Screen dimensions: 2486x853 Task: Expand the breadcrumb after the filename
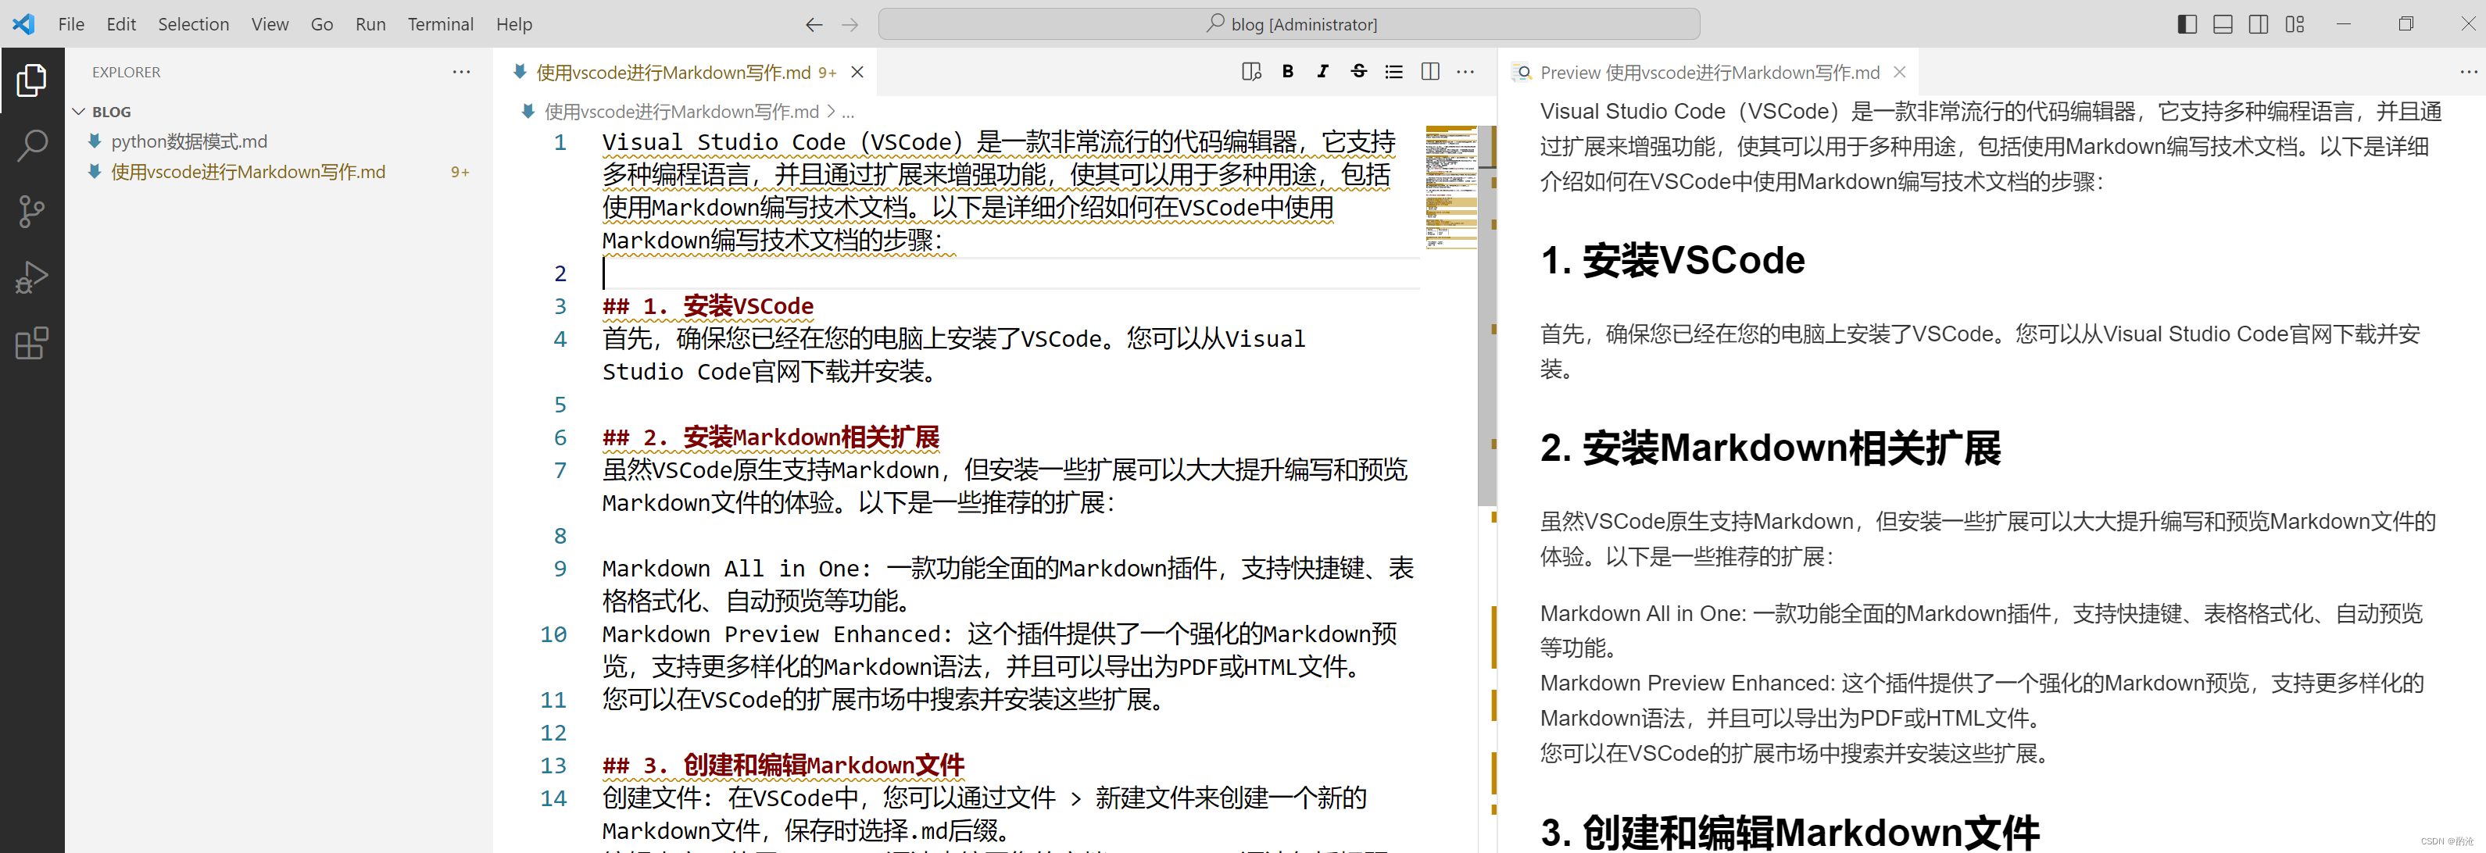(847, 112)
